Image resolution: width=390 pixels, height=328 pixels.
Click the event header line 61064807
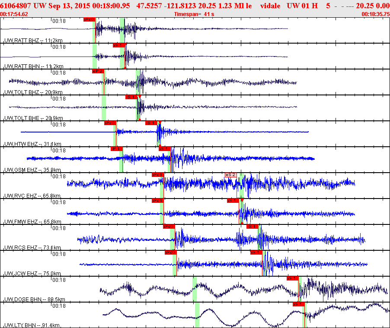point(195,6)
